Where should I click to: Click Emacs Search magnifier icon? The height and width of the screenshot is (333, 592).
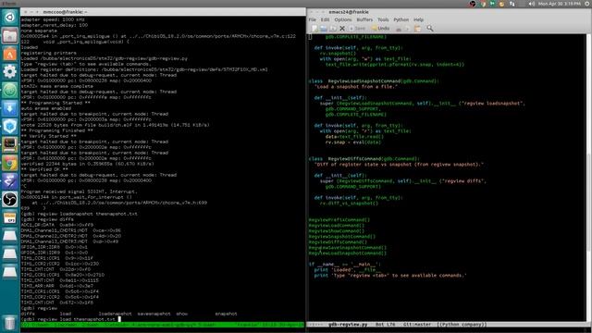[x=429, y=29]
